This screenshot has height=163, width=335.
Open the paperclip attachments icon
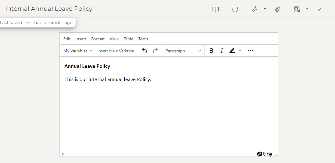coord(277,9)
